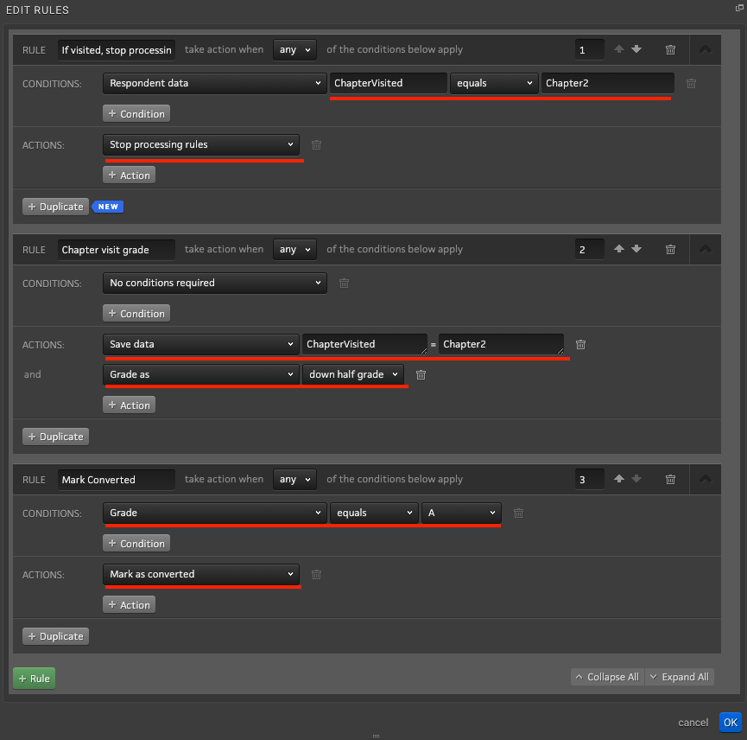Open the down half grade dropdown
Screen dimensions: 747x740
[x=353, y=374]
